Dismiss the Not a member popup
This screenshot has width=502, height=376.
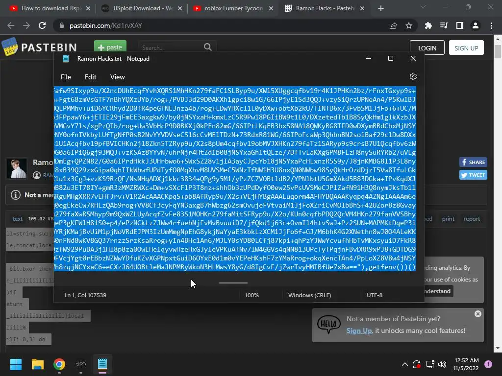tap(477, 314)
